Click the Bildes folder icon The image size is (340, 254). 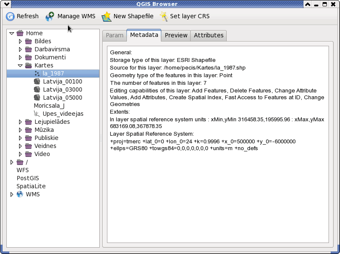click(x=28, y=41)
